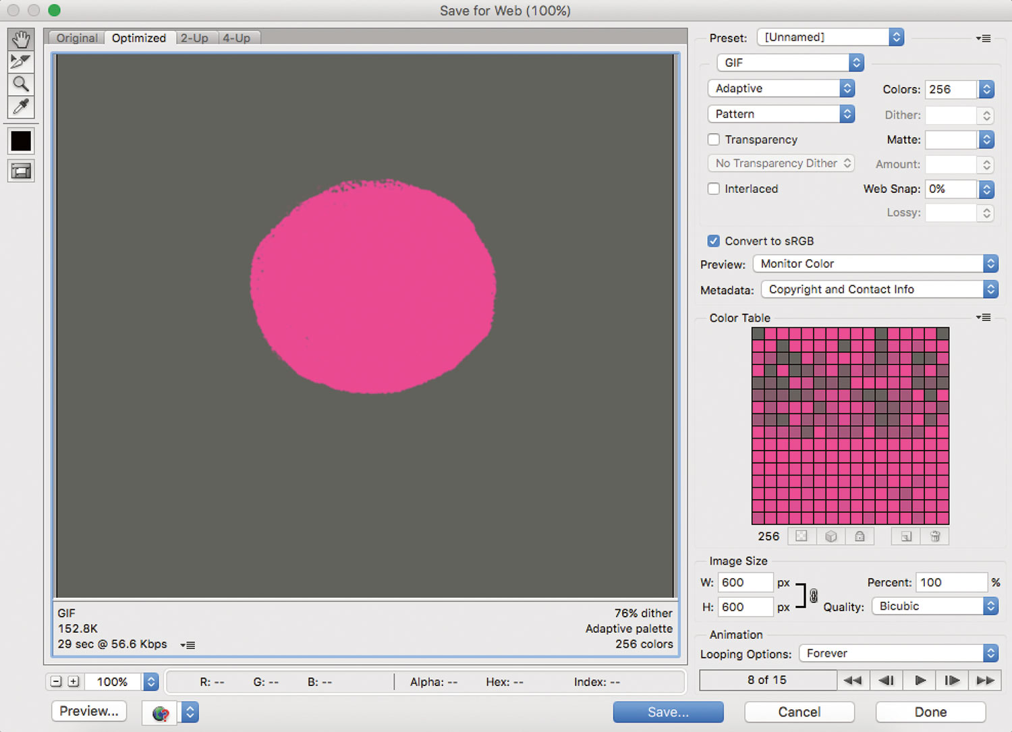1012x732 pixels.
Task: Add eyedropper color to Color Table
Action: coord(906,536)
